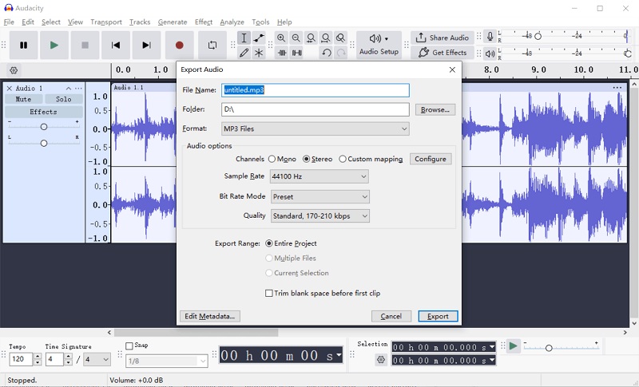Open Quality Standard 170-210 kbps dropdown
The width and height of the screenshot is (639, 387).
click(x=320, y=216)
